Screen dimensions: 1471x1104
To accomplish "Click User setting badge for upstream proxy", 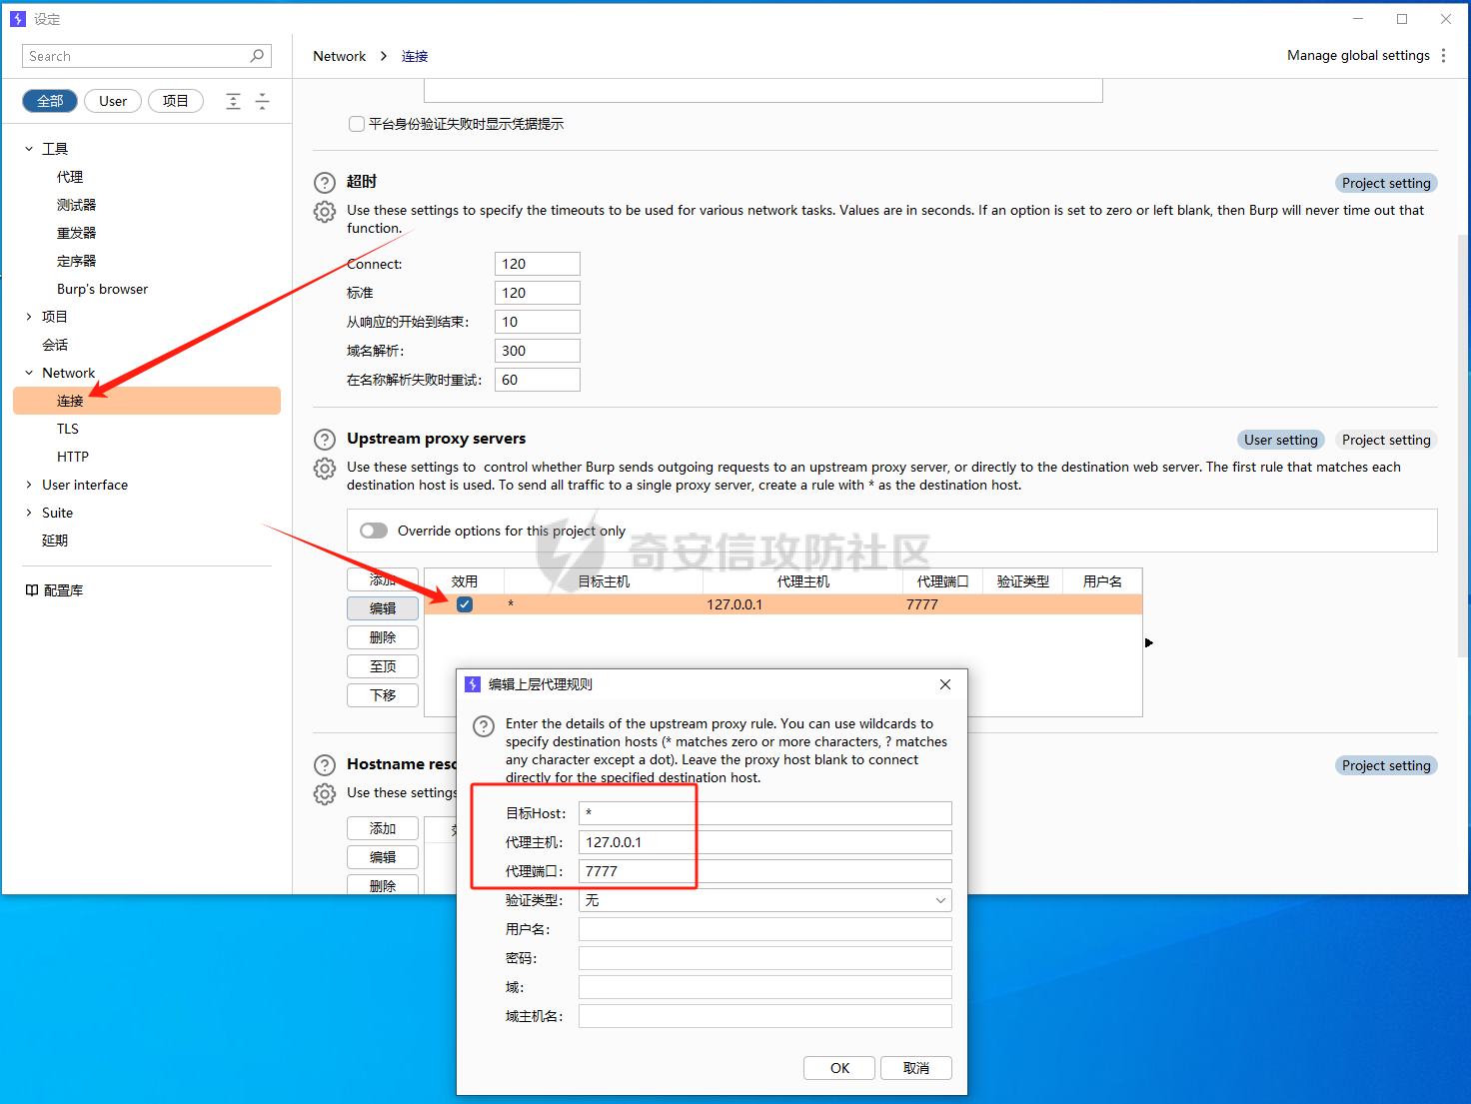I will [1281, 440].
